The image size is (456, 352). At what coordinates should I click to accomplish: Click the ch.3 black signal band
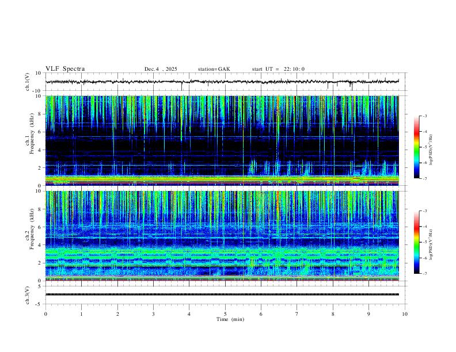point(222,294)
